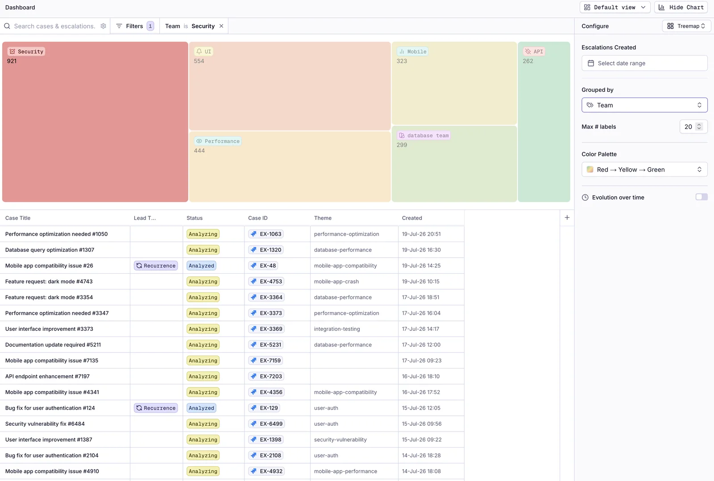Click the Select date range field
Image resolution: width=714 pixels, height=481 pixels.
click(x=644, y=63)
